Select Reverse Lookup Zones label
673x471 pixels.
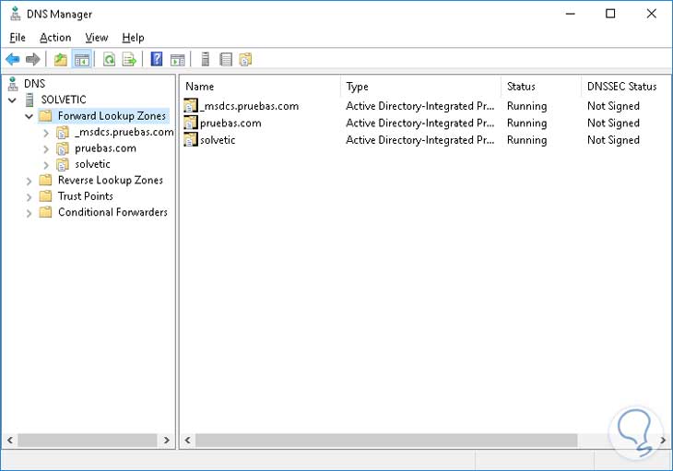click(x=111, y=180)
